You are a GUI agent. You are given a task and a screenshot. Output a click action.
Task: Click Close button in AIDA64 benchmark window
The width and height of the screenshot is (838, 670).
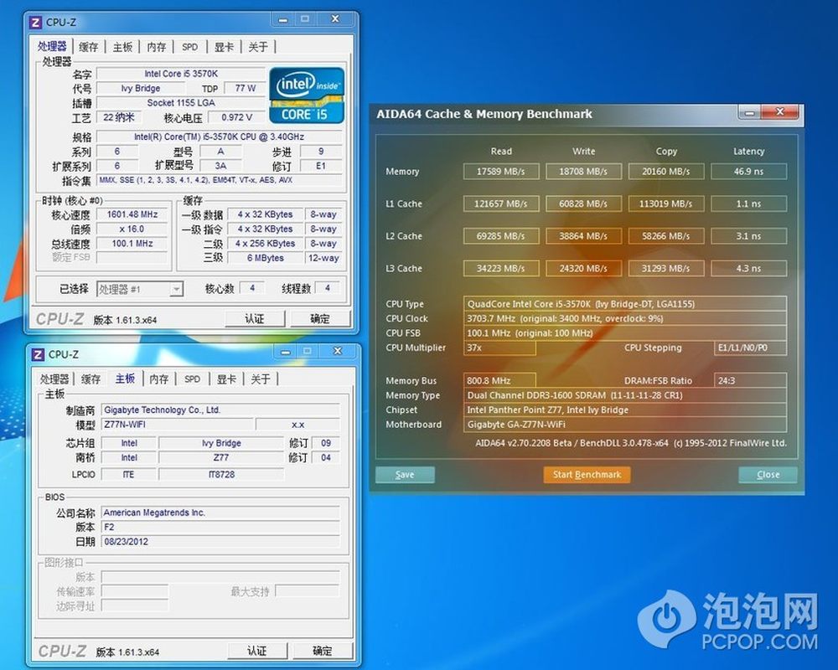[768, 475]
